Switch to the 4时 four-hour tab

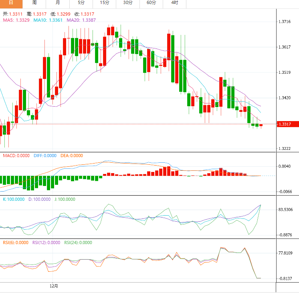coord(174,4)
